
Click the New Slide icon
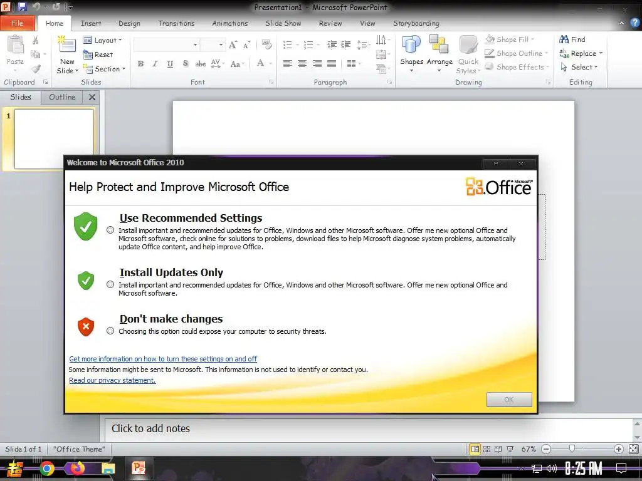click(67, 45)
